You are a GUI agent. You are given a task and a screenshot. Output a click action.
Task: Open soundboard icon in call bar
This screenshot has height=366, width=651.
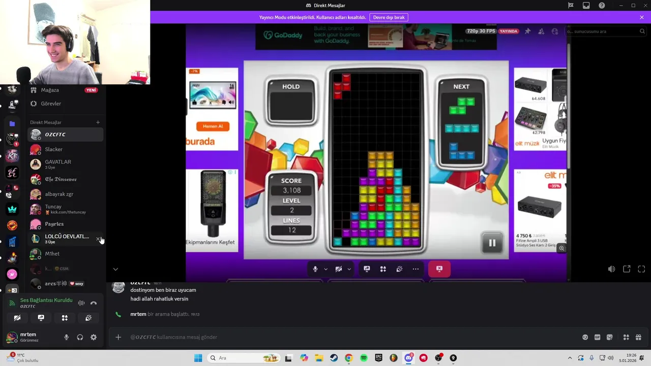399,269
